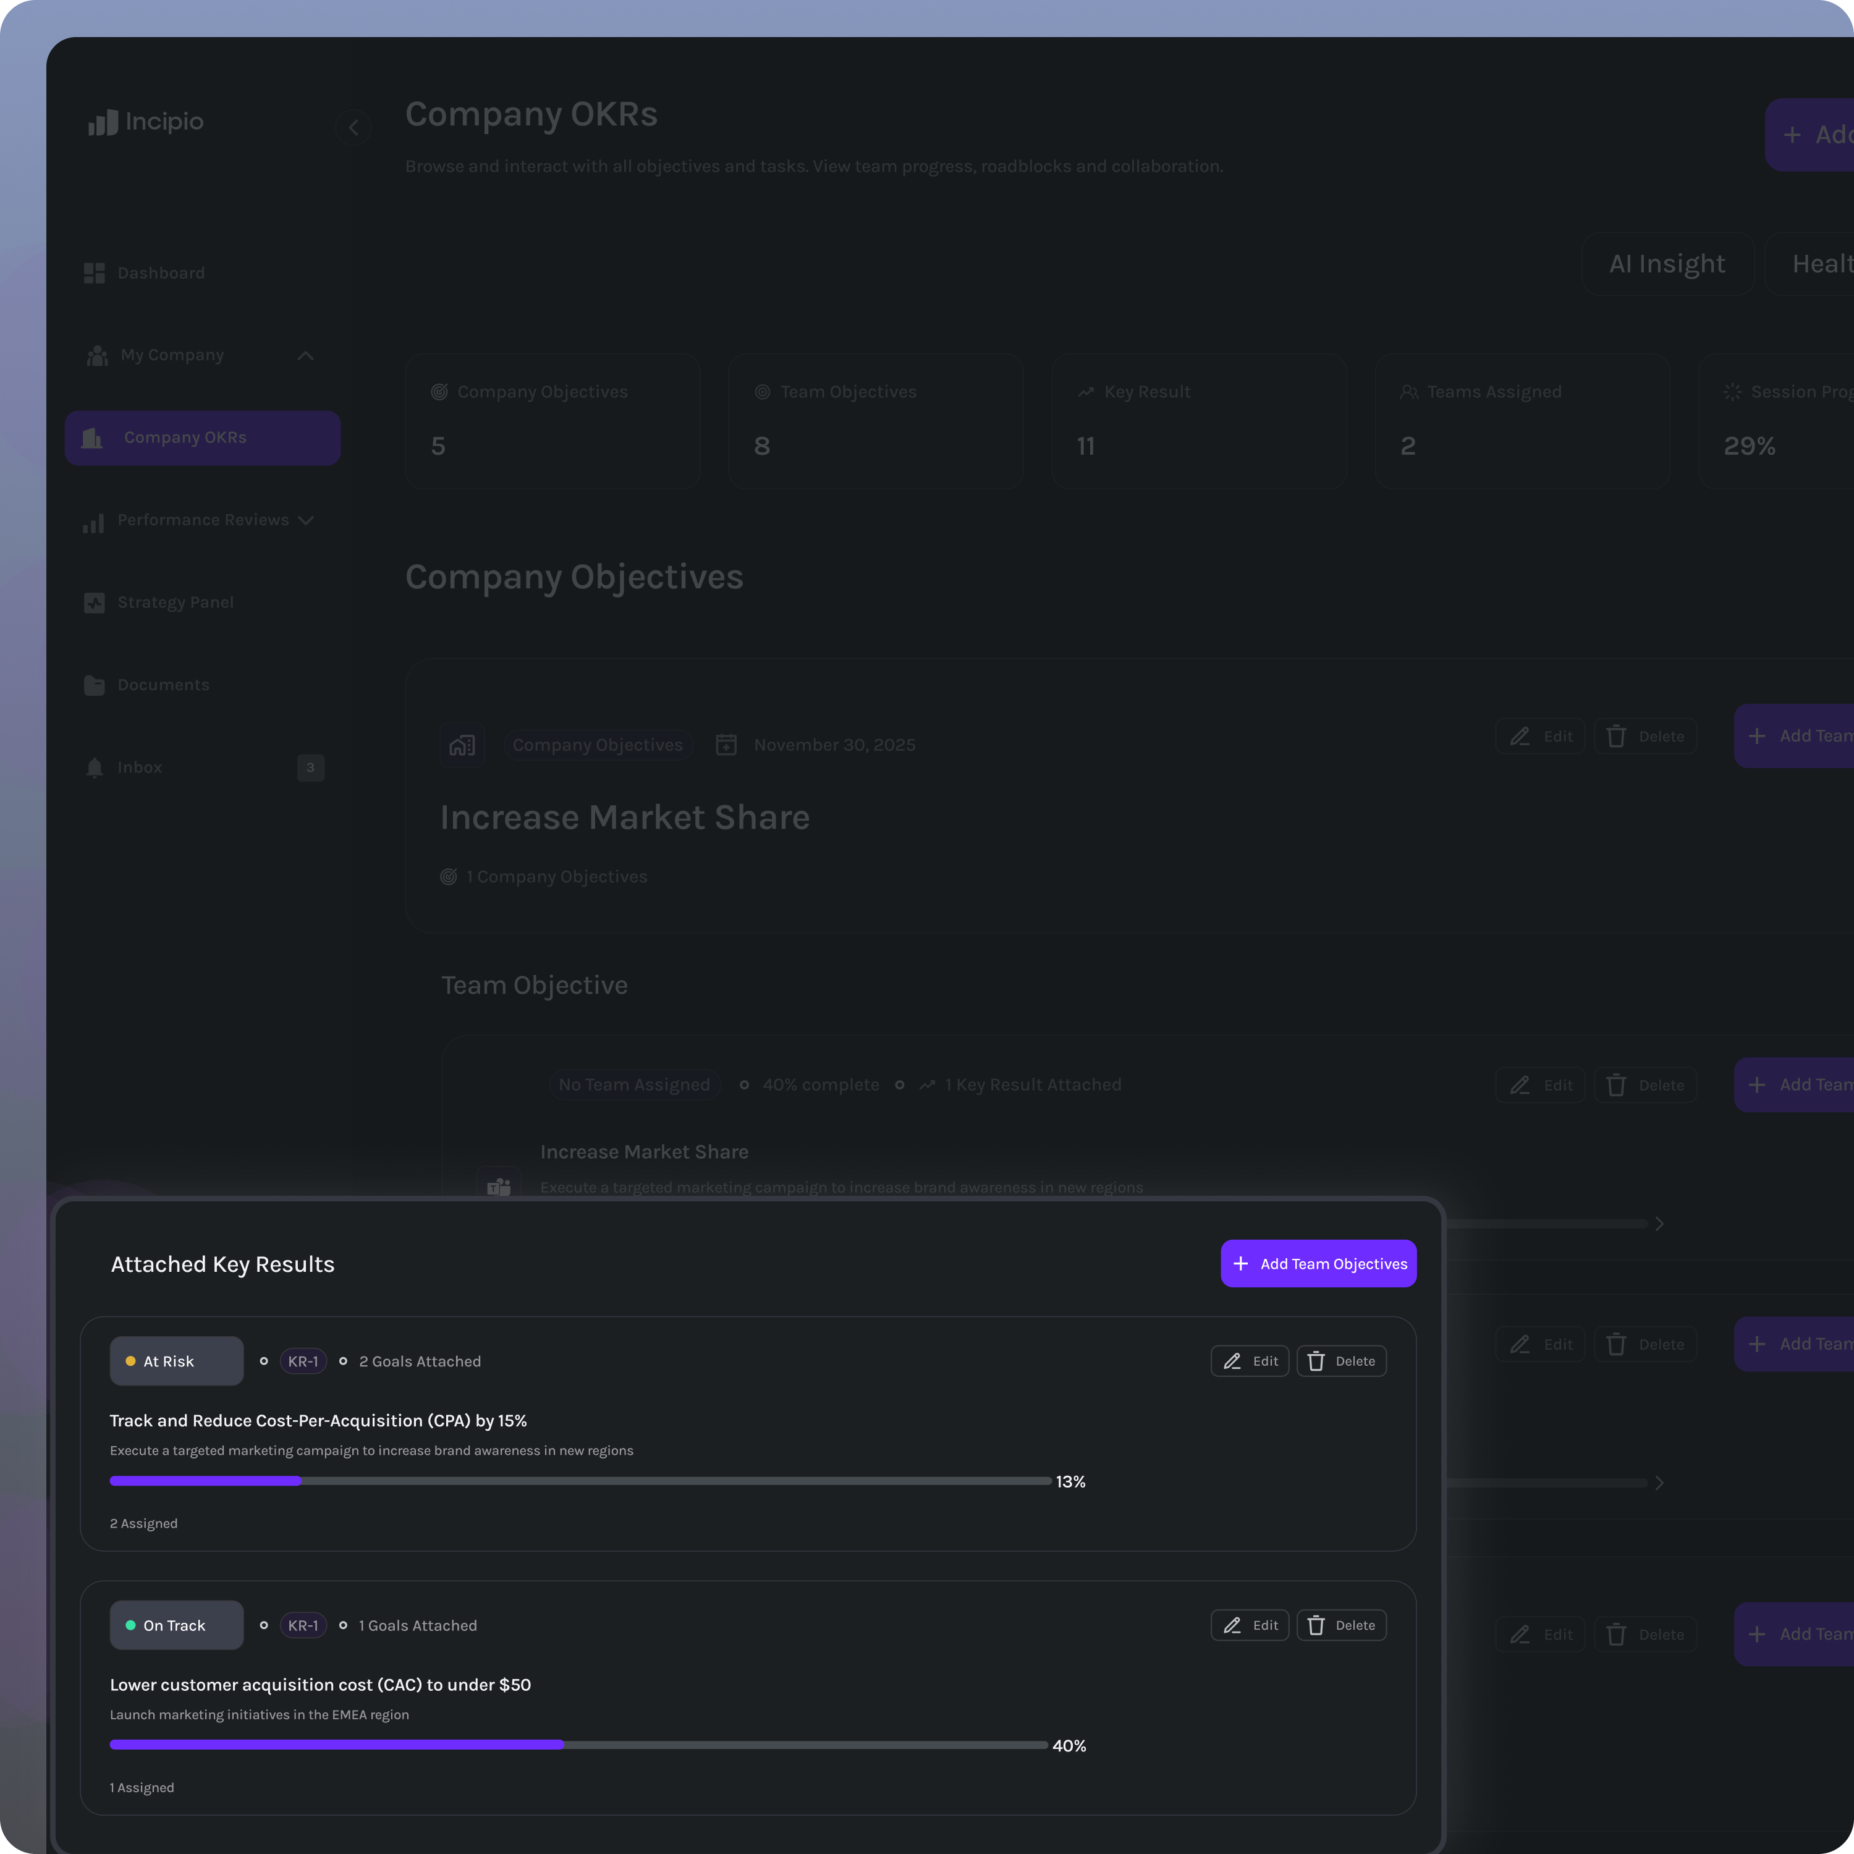Image resolution: width=1854 pixels, height=1854 pixels.
Task: Click the 13% progress bar
Action: point(580,1481)
